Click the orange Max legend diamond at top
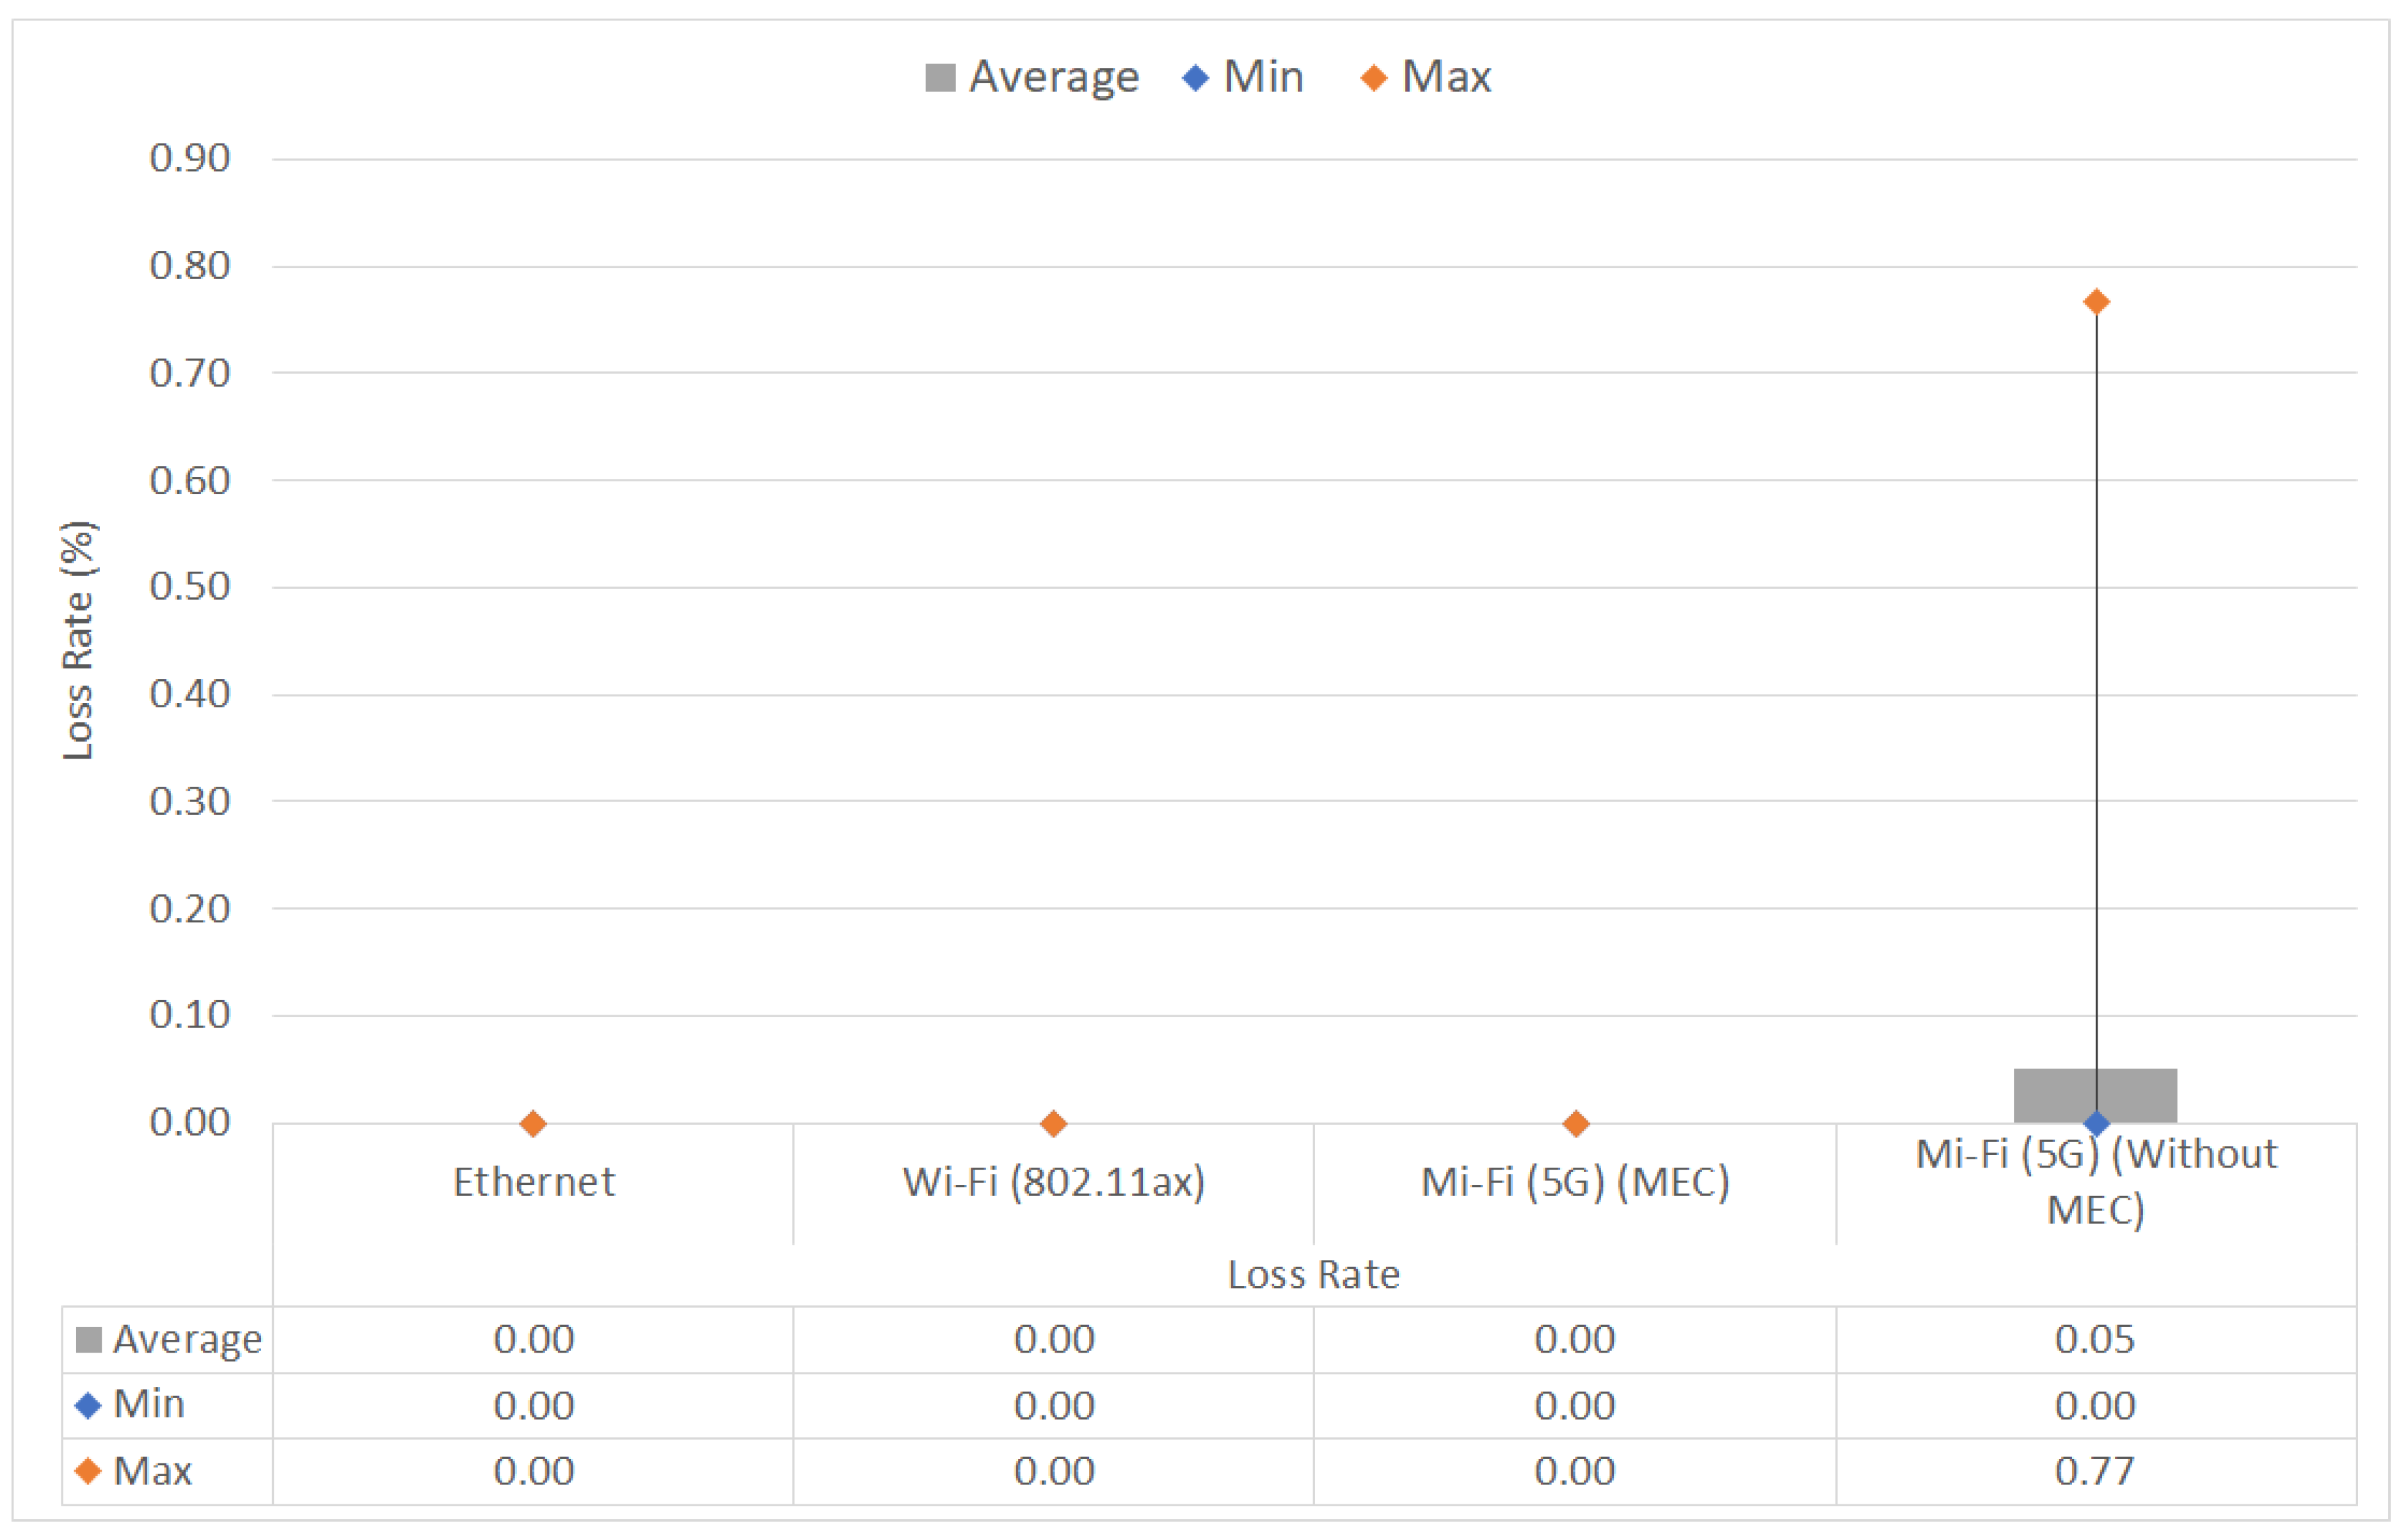2408x1537 pixels. click(1374, 78)
